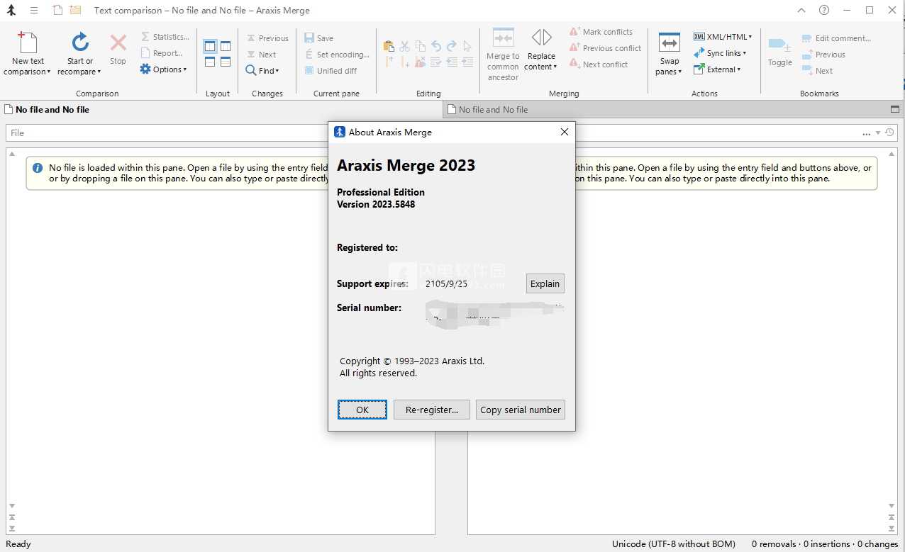Click the Unicode encoding status bar text

(674, 544)
